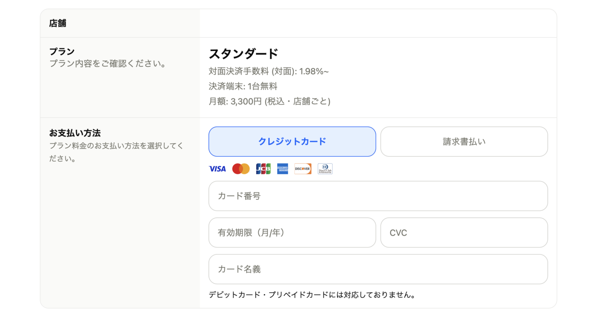The height and width of the screenshot is (316, 596).
Task: Click the 有効期限(月/年) field
Action: point(292,233)
